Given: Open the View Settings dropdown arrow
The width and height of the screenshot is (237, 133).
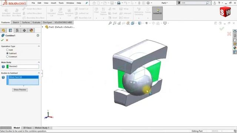Looking at the screenshot, I should 168,23.
